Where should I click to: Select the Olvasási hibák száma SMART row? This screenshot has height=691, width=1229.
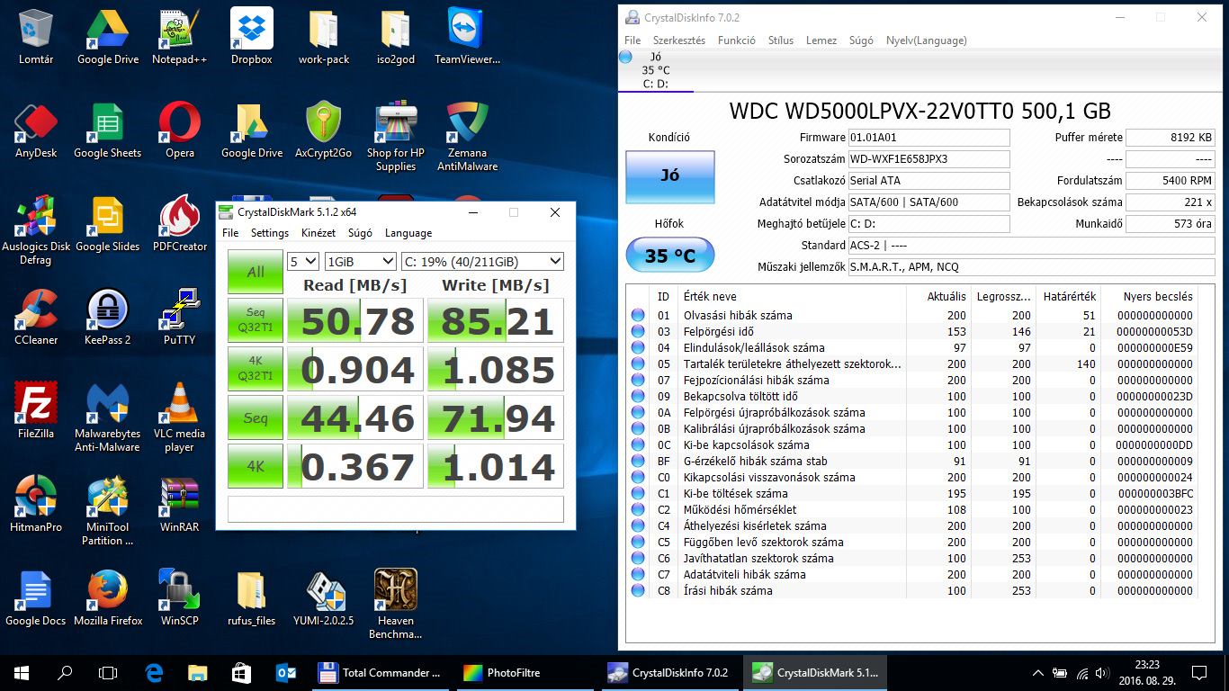(x=737, y=316)
